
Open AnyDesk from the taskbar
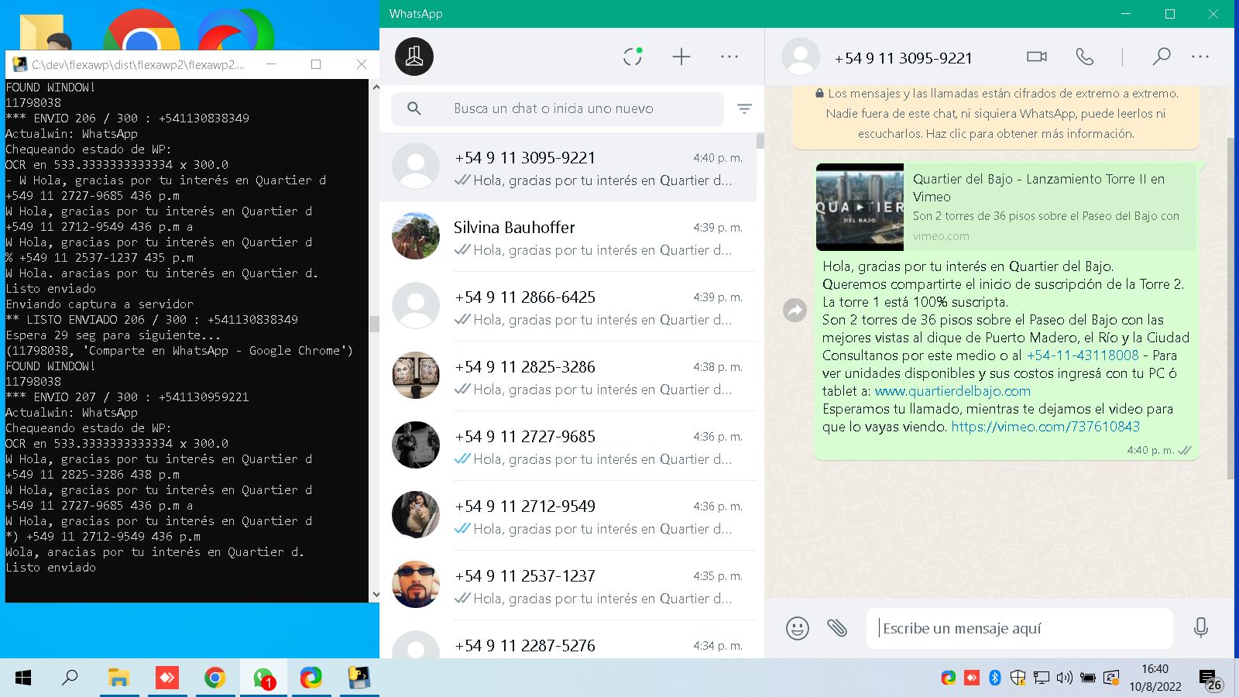[166, 678]
